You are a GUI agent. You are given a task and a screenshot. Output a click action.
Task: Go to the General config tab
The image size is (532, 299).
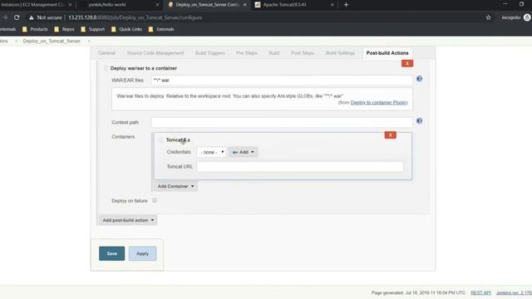pos(106,53)
